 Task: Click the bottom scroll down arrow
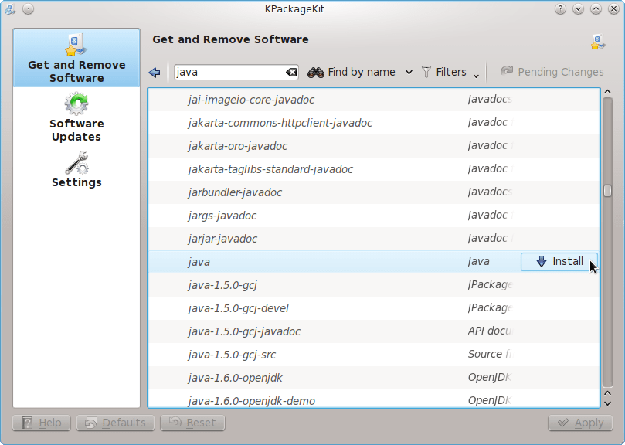point(607,403)
